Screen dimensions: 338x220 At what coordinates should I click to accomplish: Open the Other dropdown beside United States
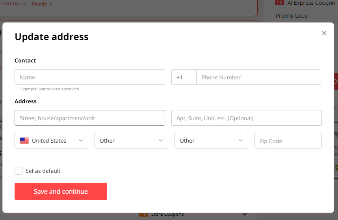[131, 141]
